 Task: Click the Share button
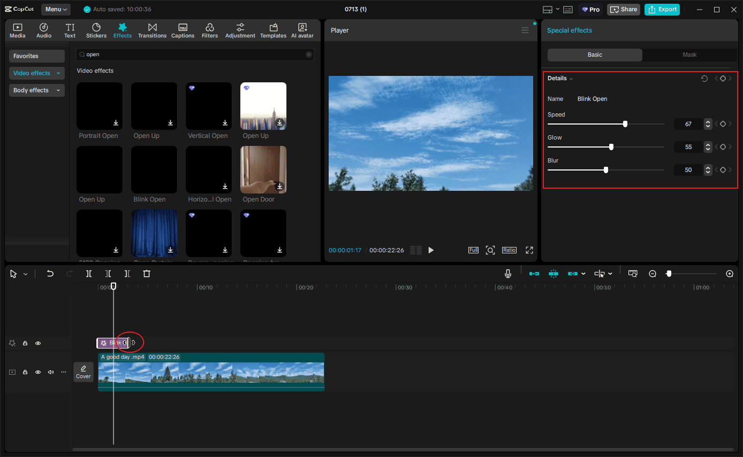tap(624, 9)
